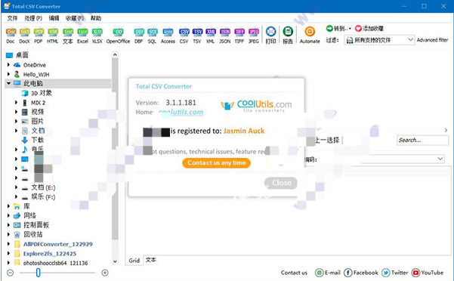Open the go to (转到) button

(338, 29)
